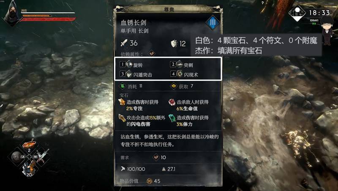Click the sword weapon quick slot
The height and width of the screenshot is (191, 338).
pos(42,156)
